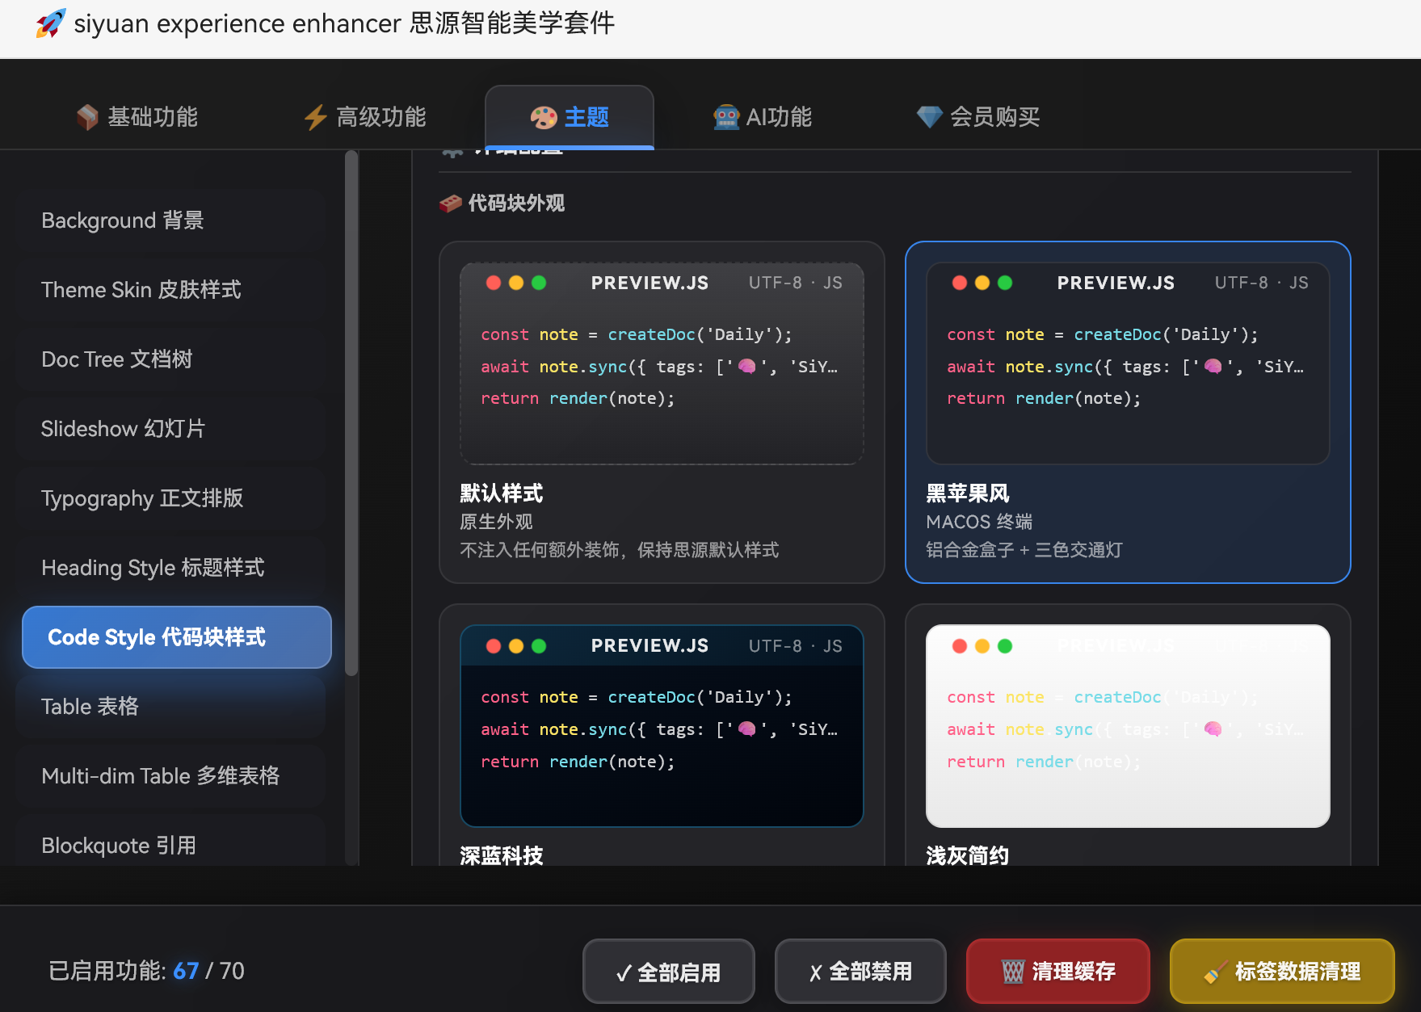Click the diamond icon beside 会员购买

(x=929, y=117)
